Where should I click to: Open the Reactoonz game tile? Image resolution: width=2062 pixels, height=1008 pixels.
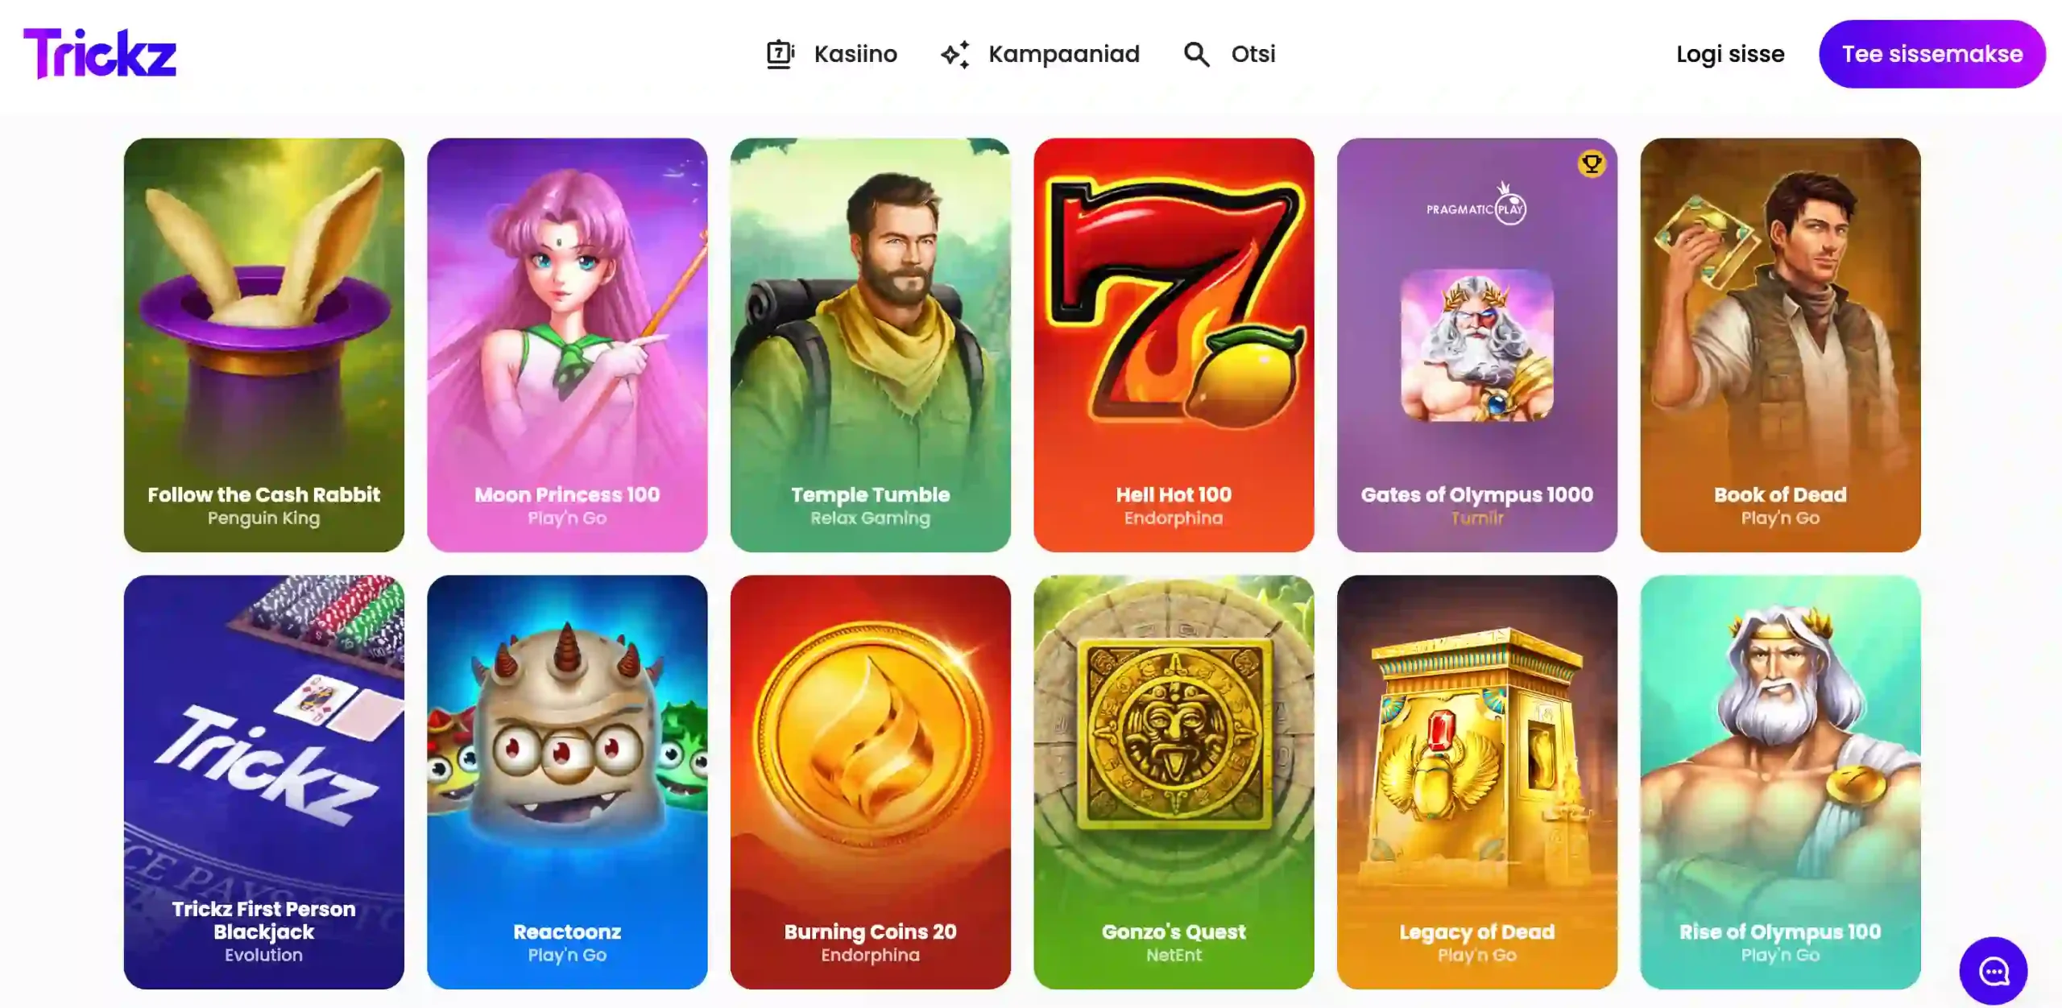pyautogui.click(x=567, y=782)
